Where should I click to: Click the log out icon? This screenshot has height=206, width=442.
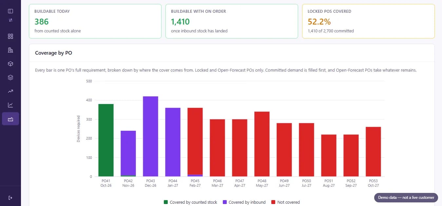(10, 197)
